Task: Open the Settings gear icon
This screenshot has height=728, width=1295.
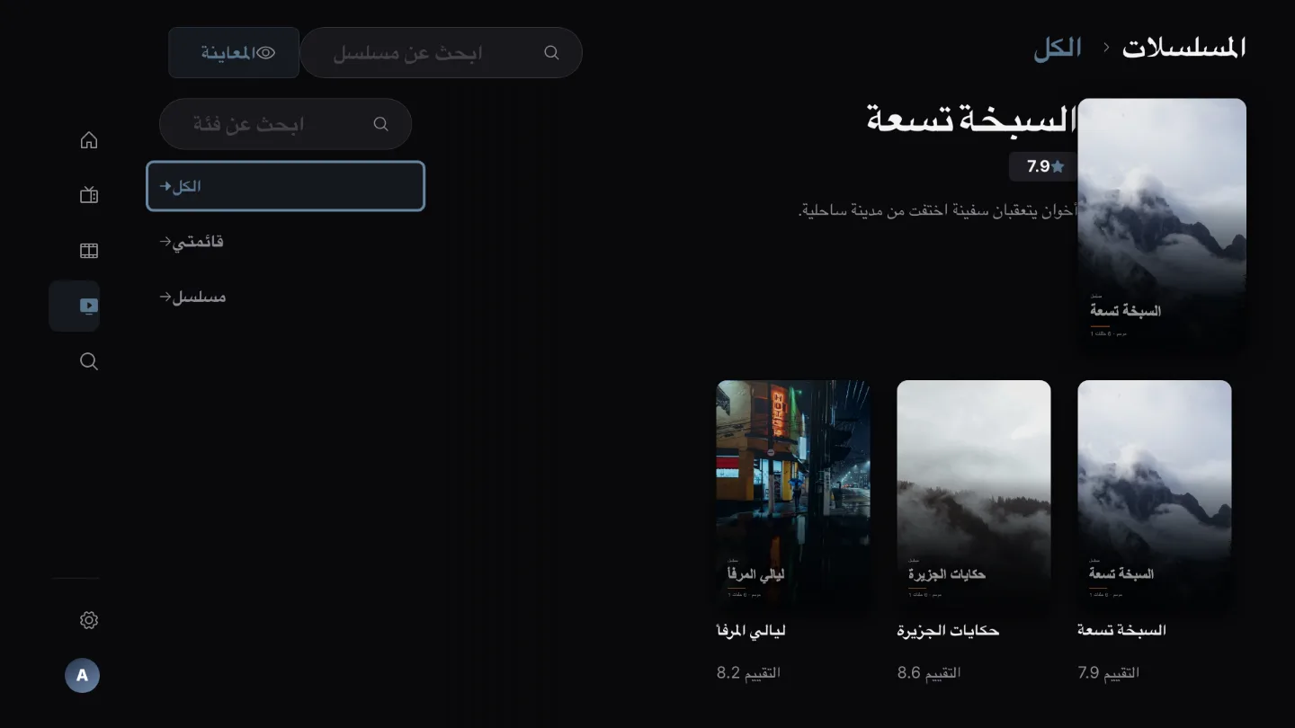Action: [88, 620]
